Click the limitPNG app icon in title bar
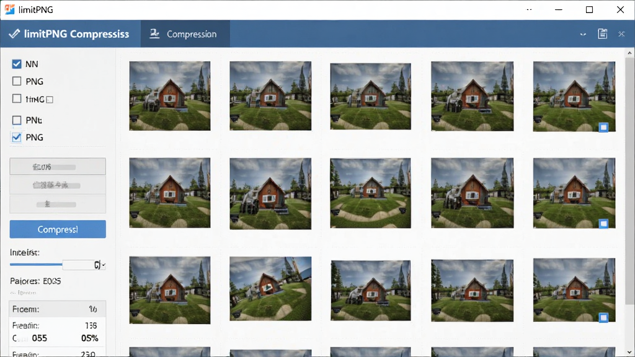The image size is (635, 357). [x=10, y=9]
